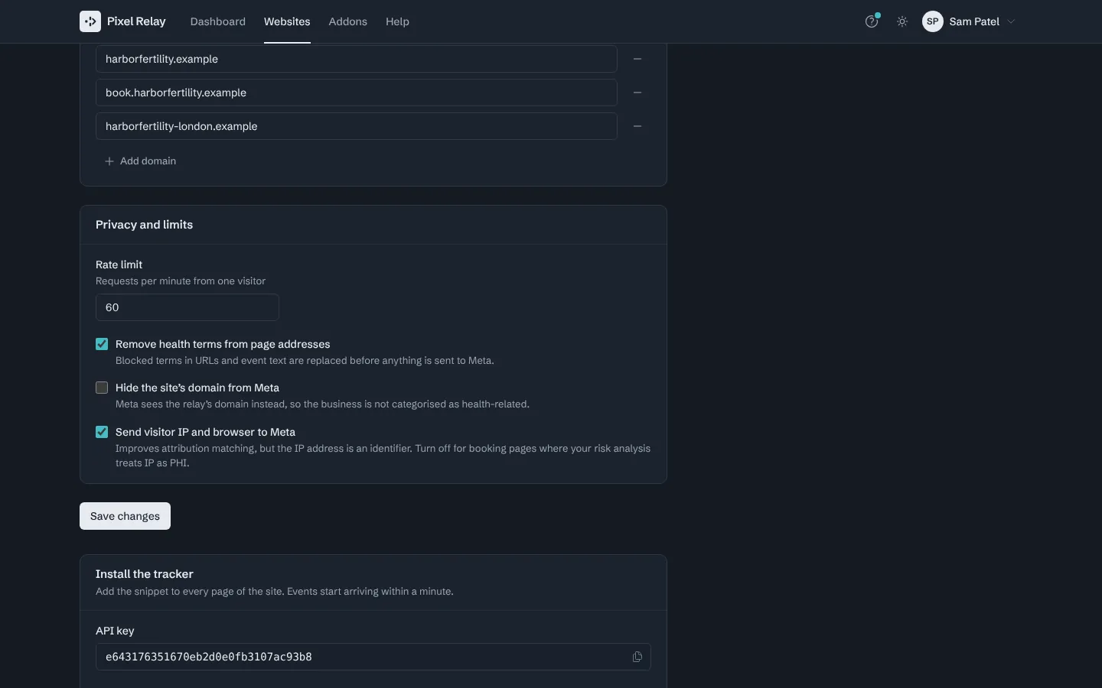Copy the API key with the copy icon
Viewport: 1102px width, 688px height.
tap(637, 657)
